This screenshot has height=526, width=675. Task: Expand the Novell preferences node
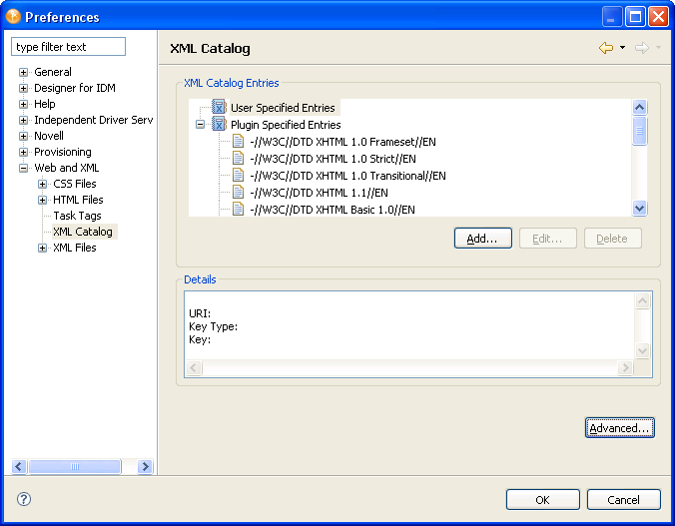24,136
